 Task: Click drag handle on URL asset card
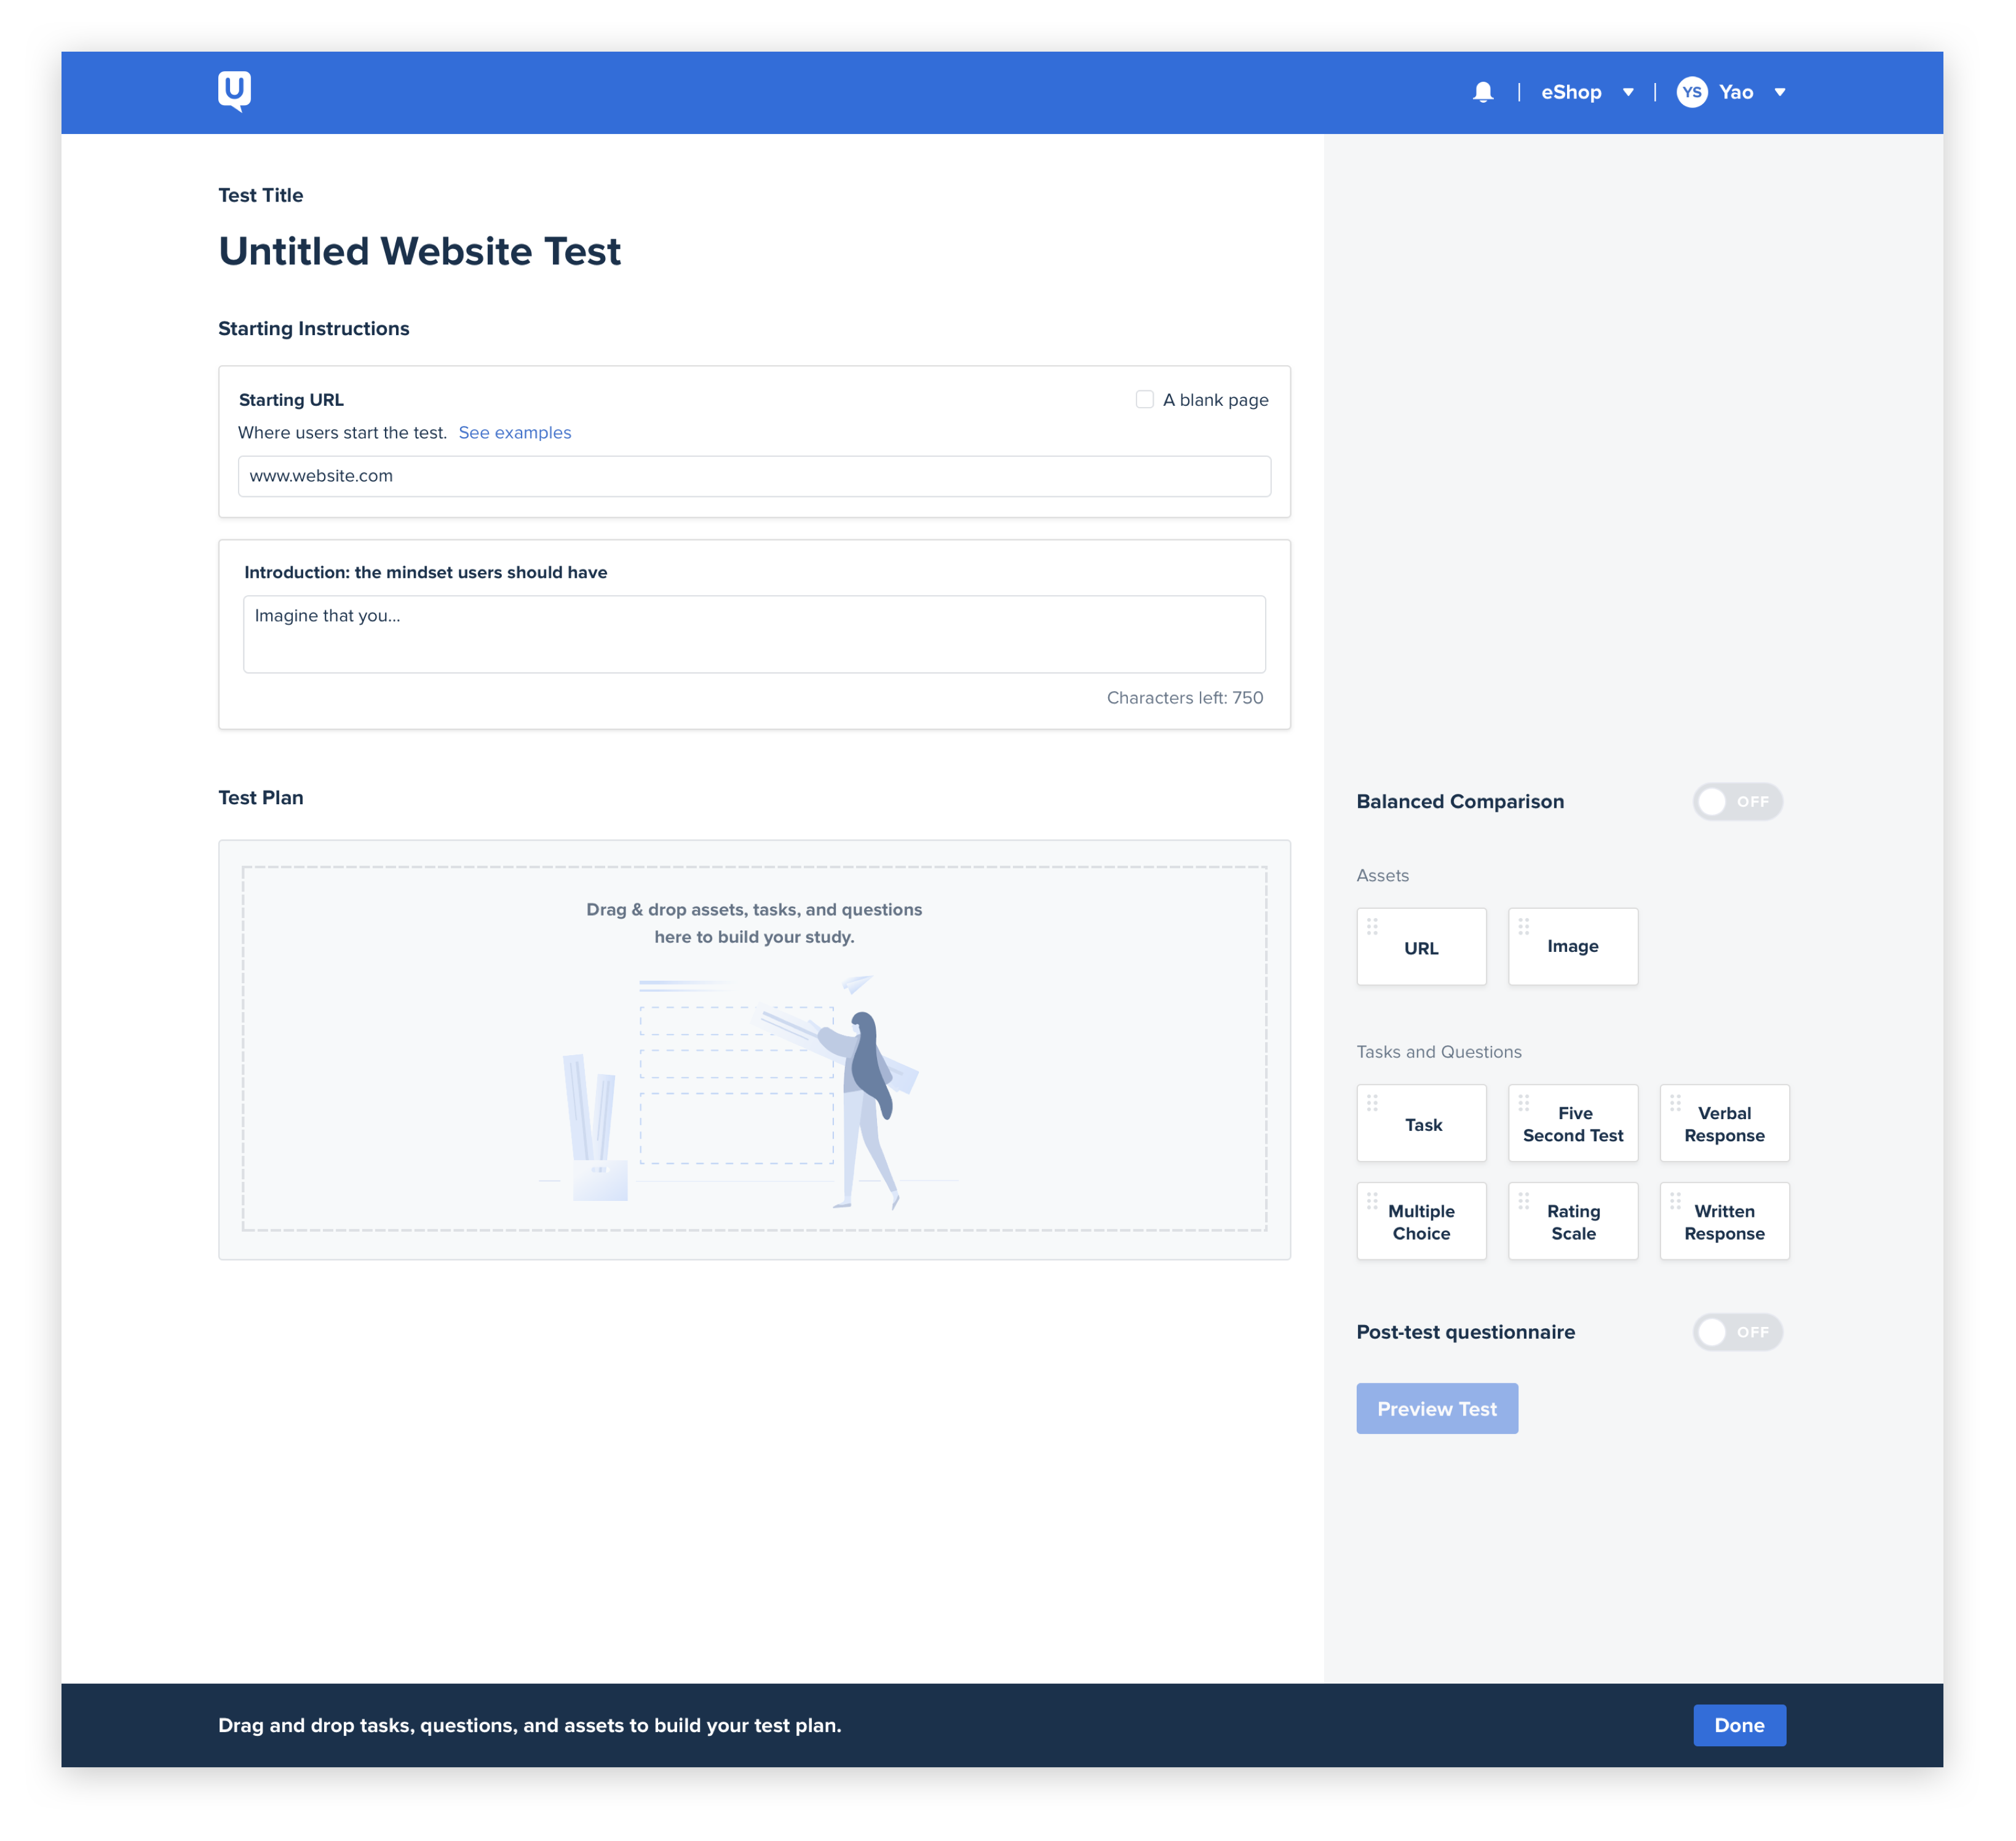[1372, 926]
